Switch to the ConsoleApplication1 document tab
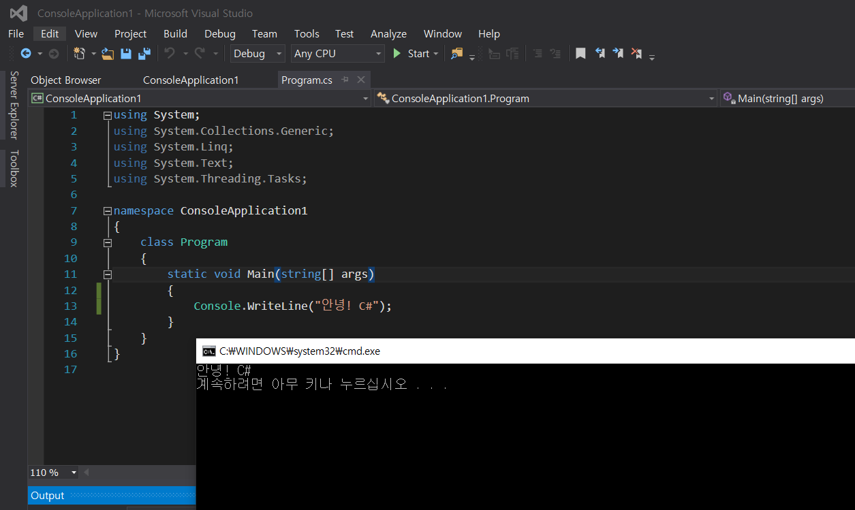 pyautogui.click(x=191, y=80)
